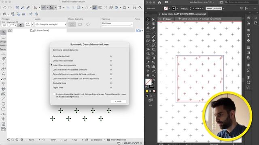Select the Artboard tool in Illustrator
This screenshot has width=259, height=145.
tap(148, 71)
